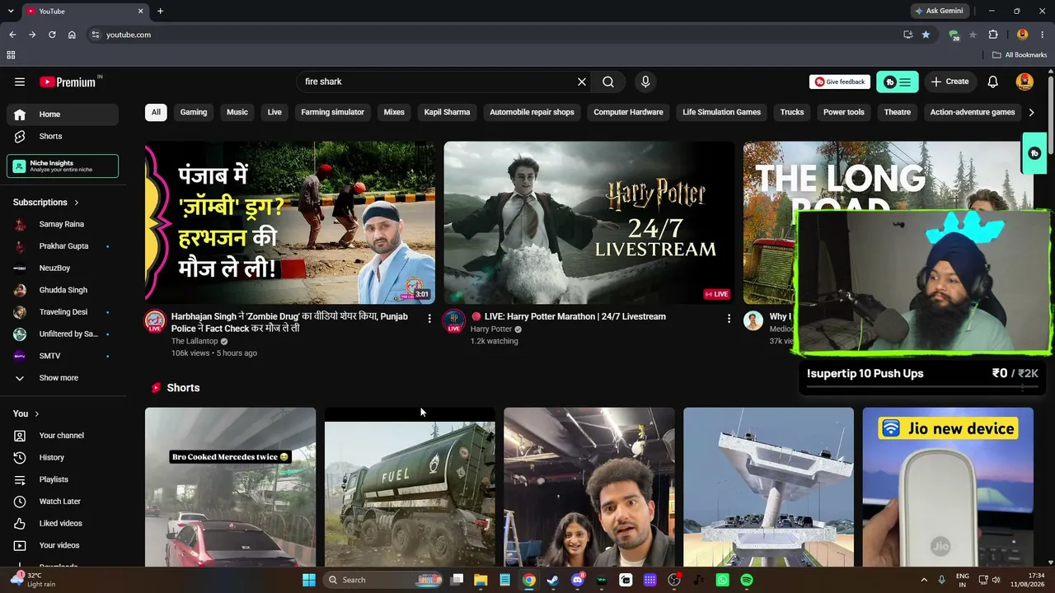Open the TubeBuddy side panel tab
The image size is (1055, 593).
point(1034,153)
